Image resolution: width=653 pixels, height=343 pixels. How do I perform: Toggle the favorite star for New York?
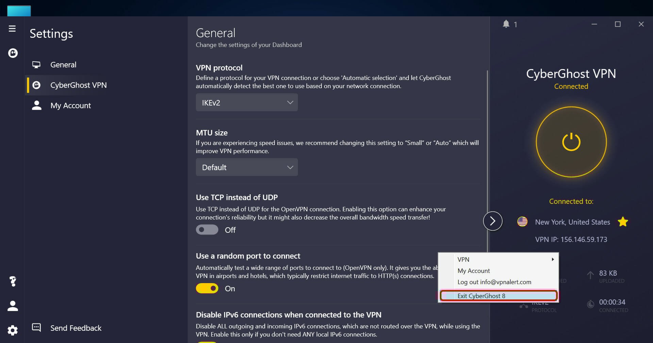623,222
